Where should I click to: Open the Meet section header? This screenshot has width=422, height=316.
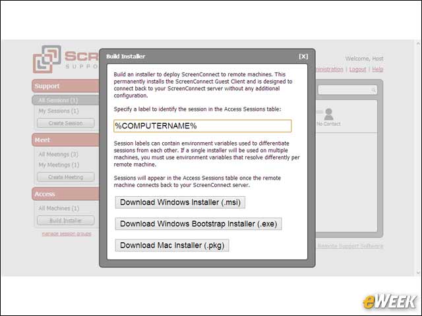pos(65,140)
